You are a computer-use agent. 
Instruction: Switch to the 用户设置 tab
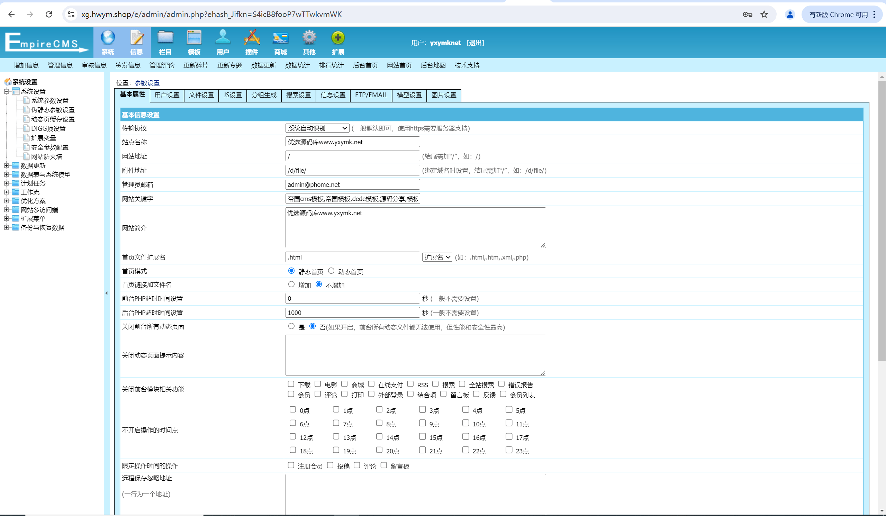(167, 95)
